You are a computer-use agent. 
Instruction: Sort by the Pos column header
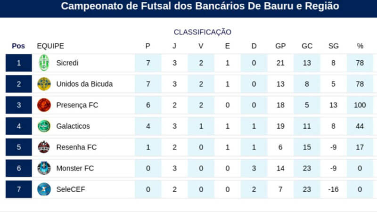click(18, 46)
